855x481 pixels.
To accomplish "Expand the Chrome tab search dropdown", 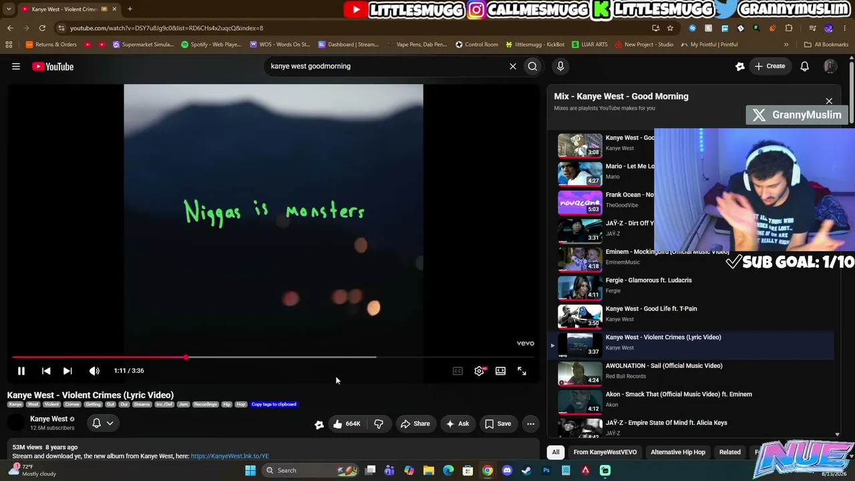I will (x=9, y=9).
